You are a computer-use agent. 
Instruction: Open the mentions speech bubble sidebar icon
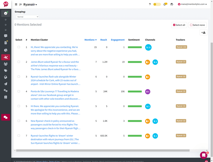pyautogui.click(x=6, y=36)
